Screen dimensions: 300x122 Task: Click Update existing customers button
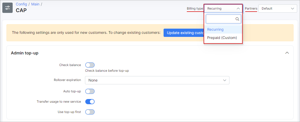point(184,33)
